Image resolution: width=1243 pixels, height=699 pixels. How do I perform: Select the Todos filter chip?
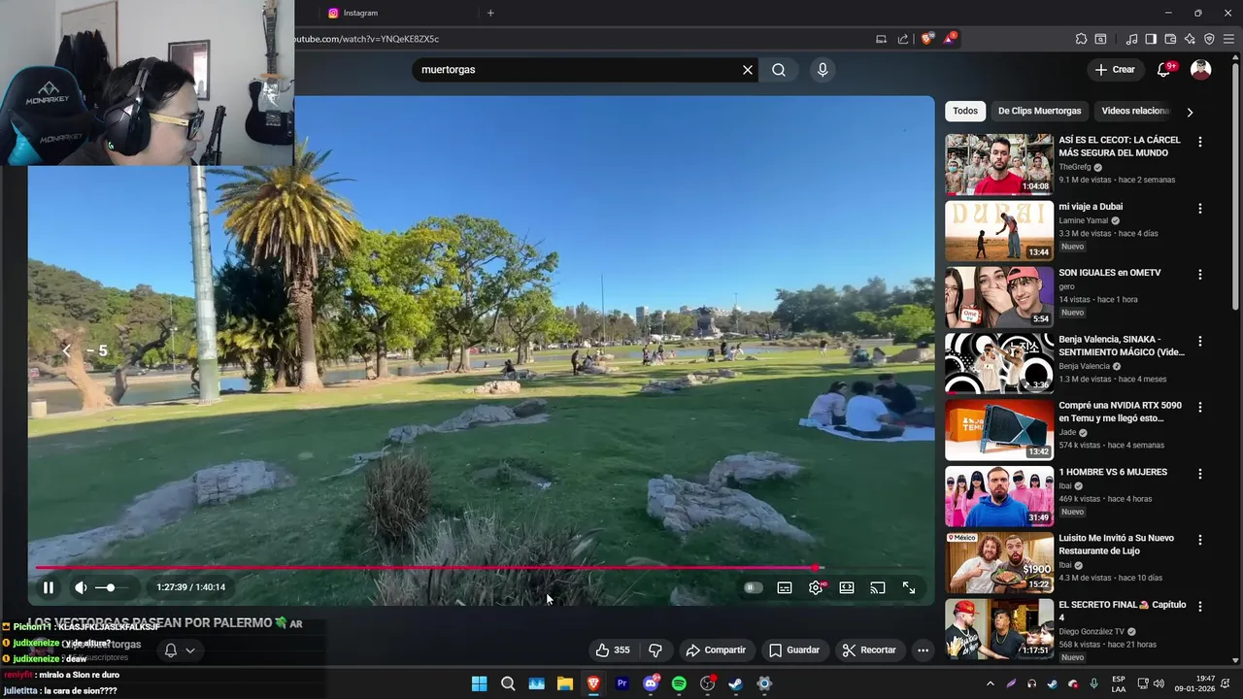tap(965, 111)
